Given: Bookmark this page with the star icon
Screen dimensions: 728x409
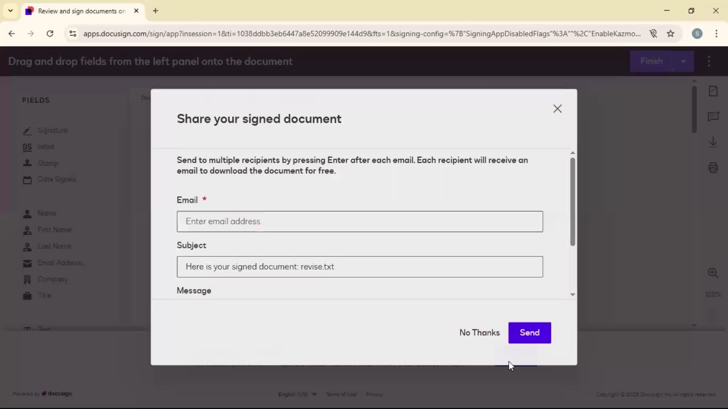Looking at the screenshot, I should coord(671,34).
